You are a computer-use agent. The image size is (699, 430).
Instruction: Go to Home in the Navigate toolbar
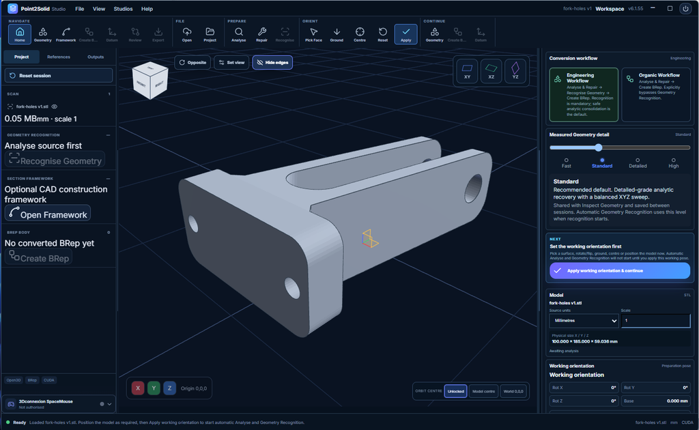(x=20, y=34)
